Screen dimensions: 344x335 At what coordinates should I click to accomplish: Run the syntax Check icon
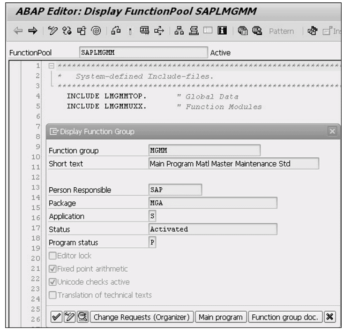[116, 31]
